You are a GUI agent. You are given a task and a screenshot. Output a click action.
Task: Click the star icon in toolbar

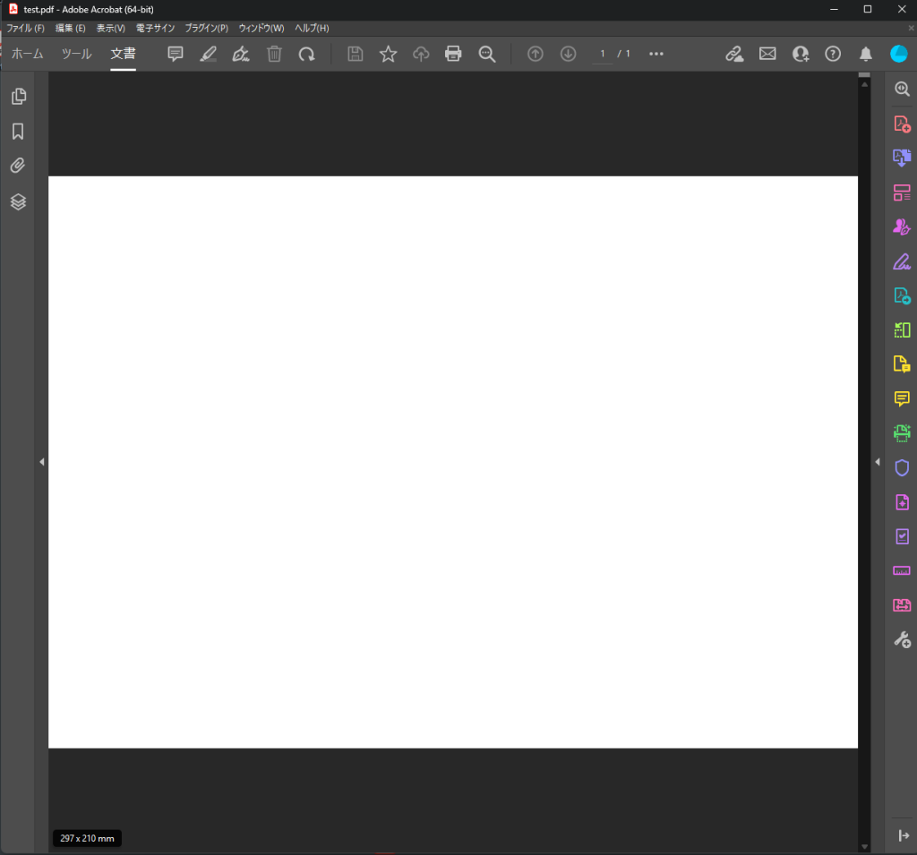388,55
